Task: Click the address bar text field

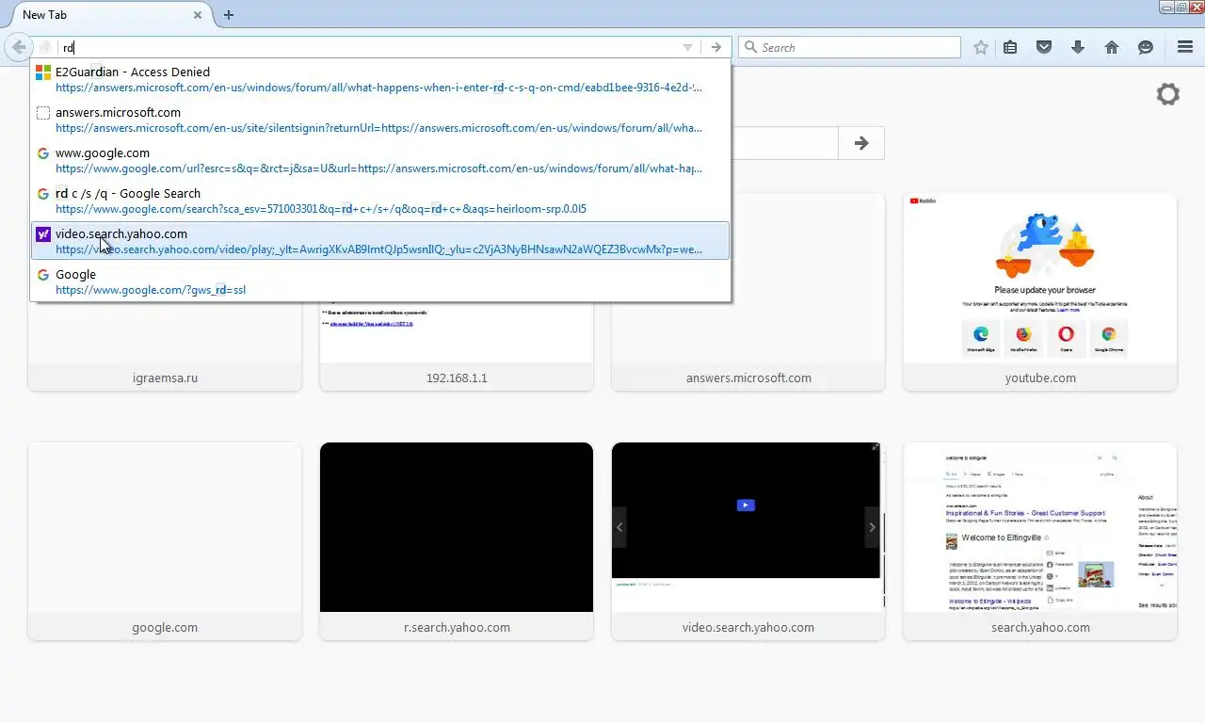Action: 367,47
